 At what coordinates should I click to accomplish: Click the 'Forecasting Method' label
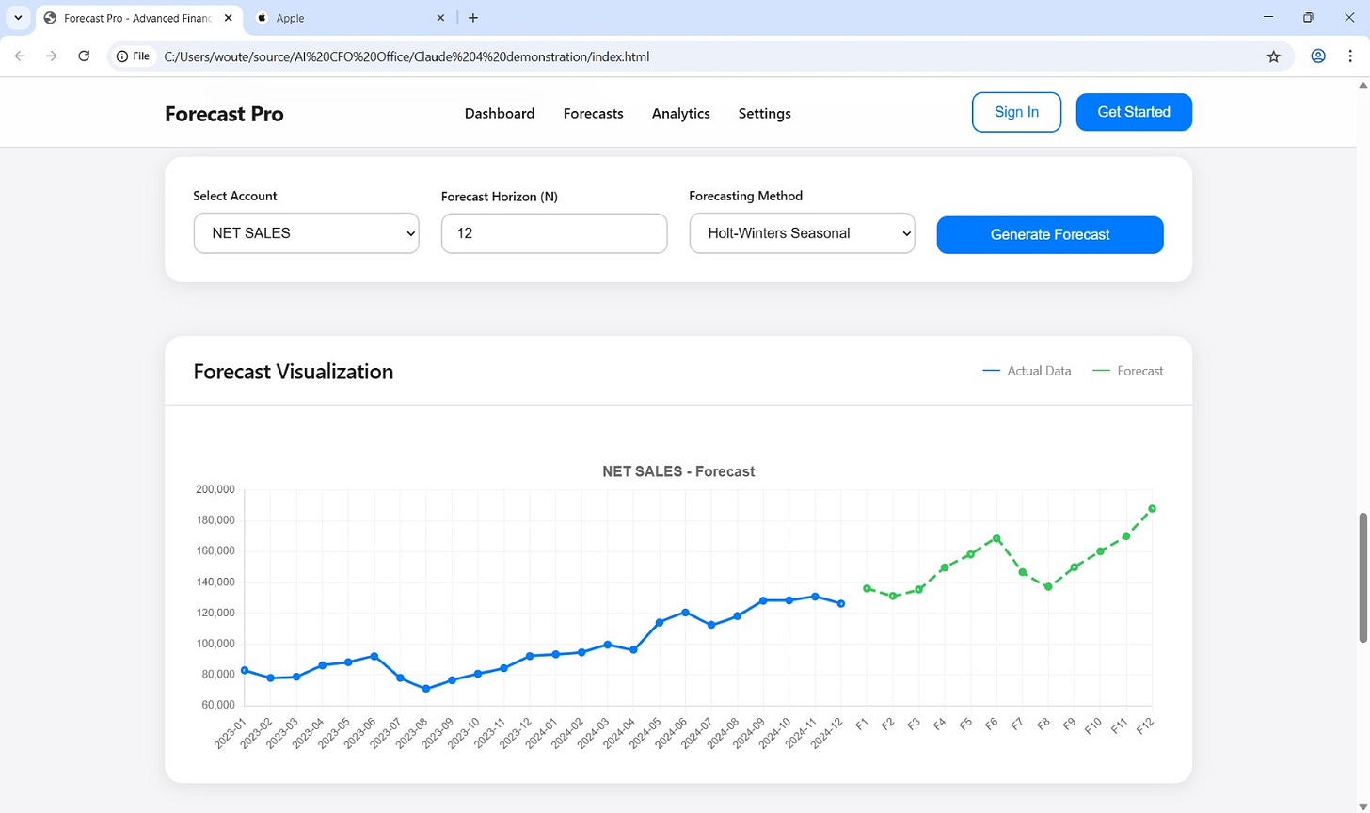[746, 196]
